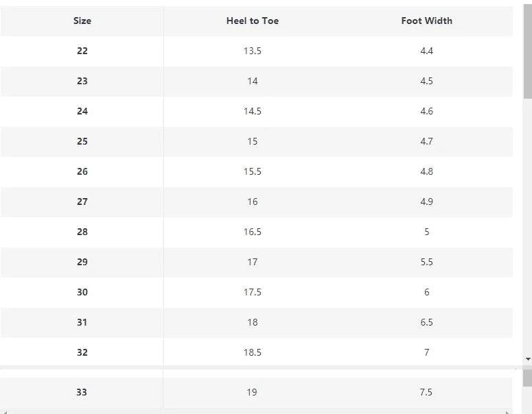Click the upper vertical scrollbar thumb
The width and height of the screenshot is (532, 414).
pos(527,51)
